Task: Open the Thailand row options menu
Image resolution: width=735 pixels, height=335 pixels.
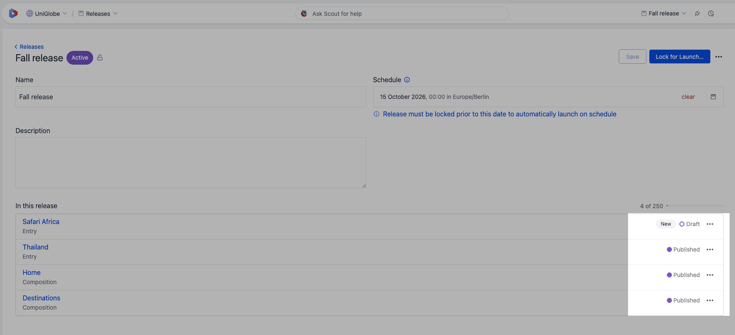Action: (x=710, y=249)
